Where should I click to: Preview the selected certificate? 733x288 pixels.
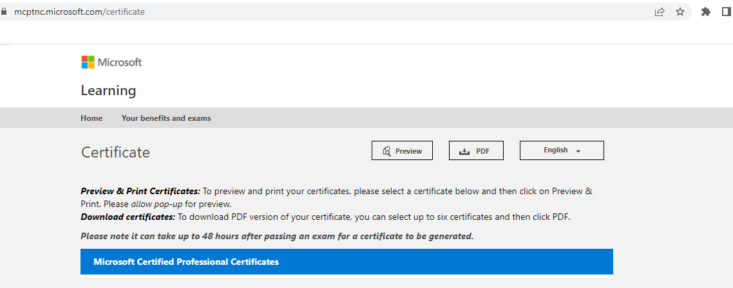402,151
